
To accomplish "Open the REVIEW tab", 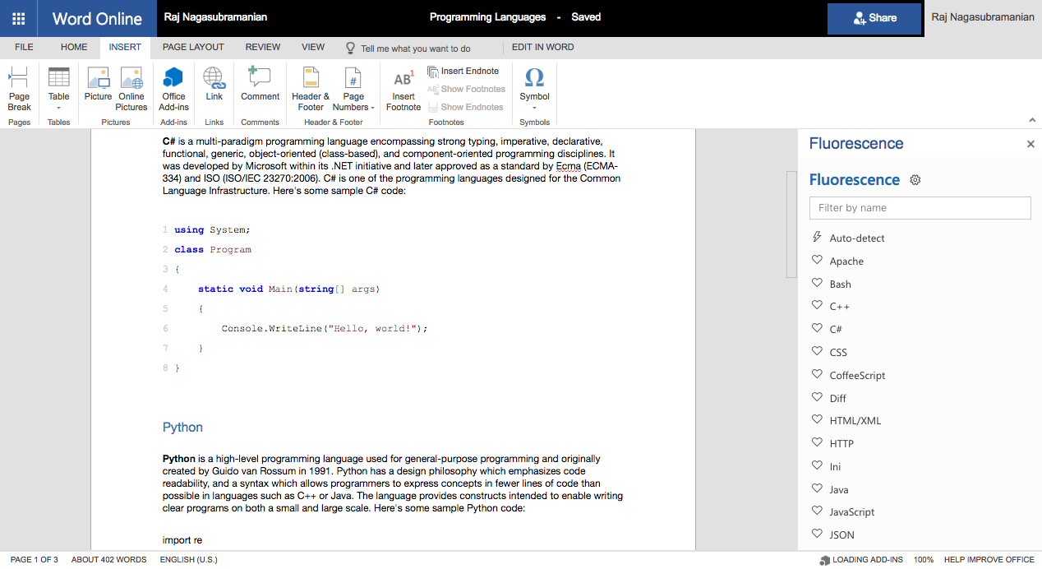I will pos(263,47).
